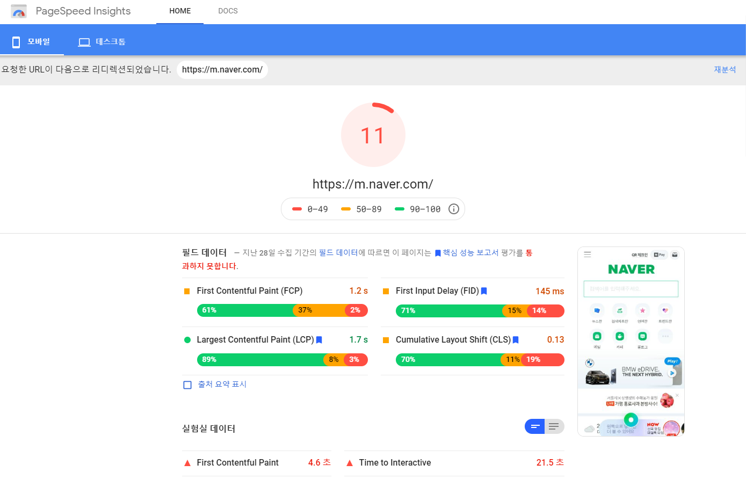
Task: Click the m.naver.com URL chip
Action: point(222,69)
